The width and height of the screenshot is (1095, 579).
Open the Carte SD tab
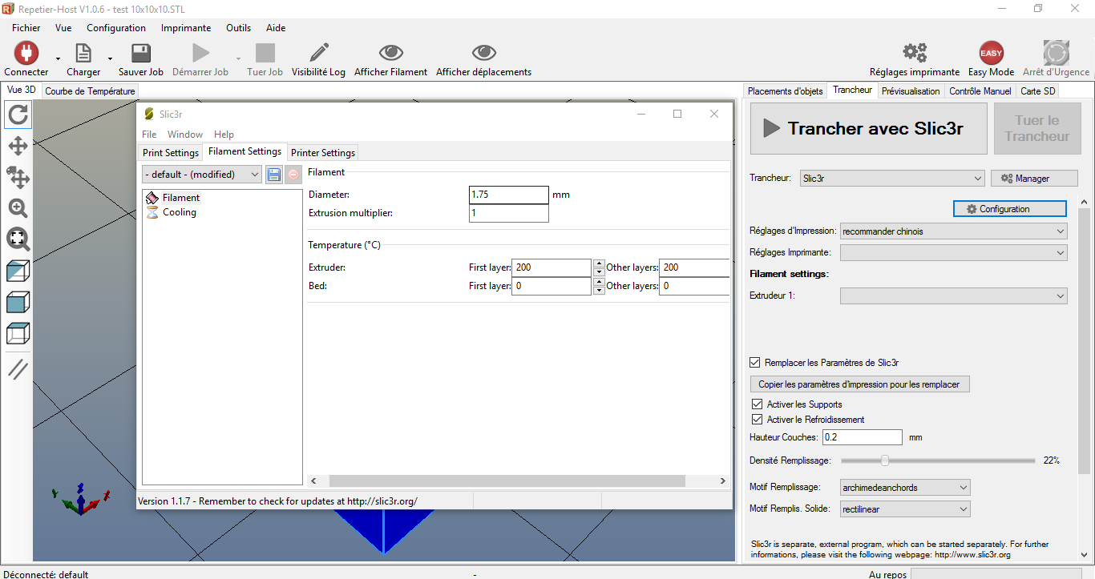[x=1038, y=91]
